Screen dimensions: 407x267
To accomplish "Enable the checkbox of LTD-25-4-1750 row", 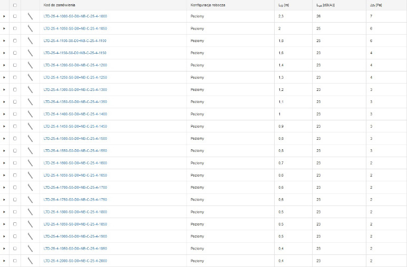I will [15, 200].
